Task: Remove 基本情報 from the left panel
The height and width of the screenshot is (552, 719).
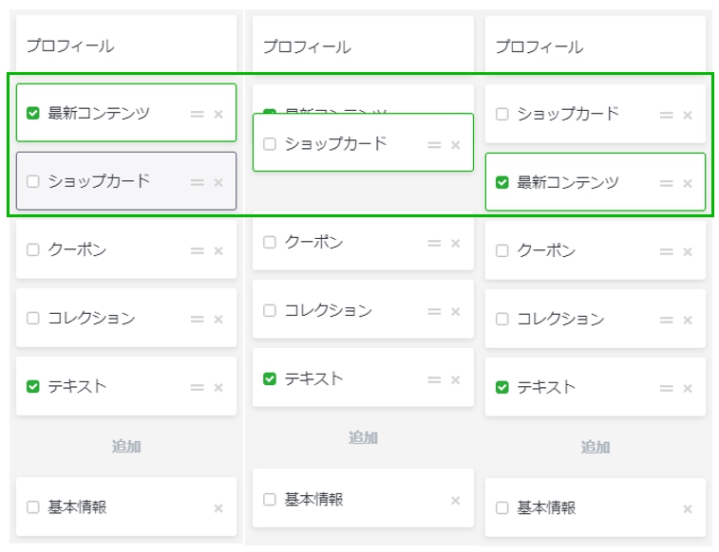Action: pyautogui.click(x=218, y=508)
